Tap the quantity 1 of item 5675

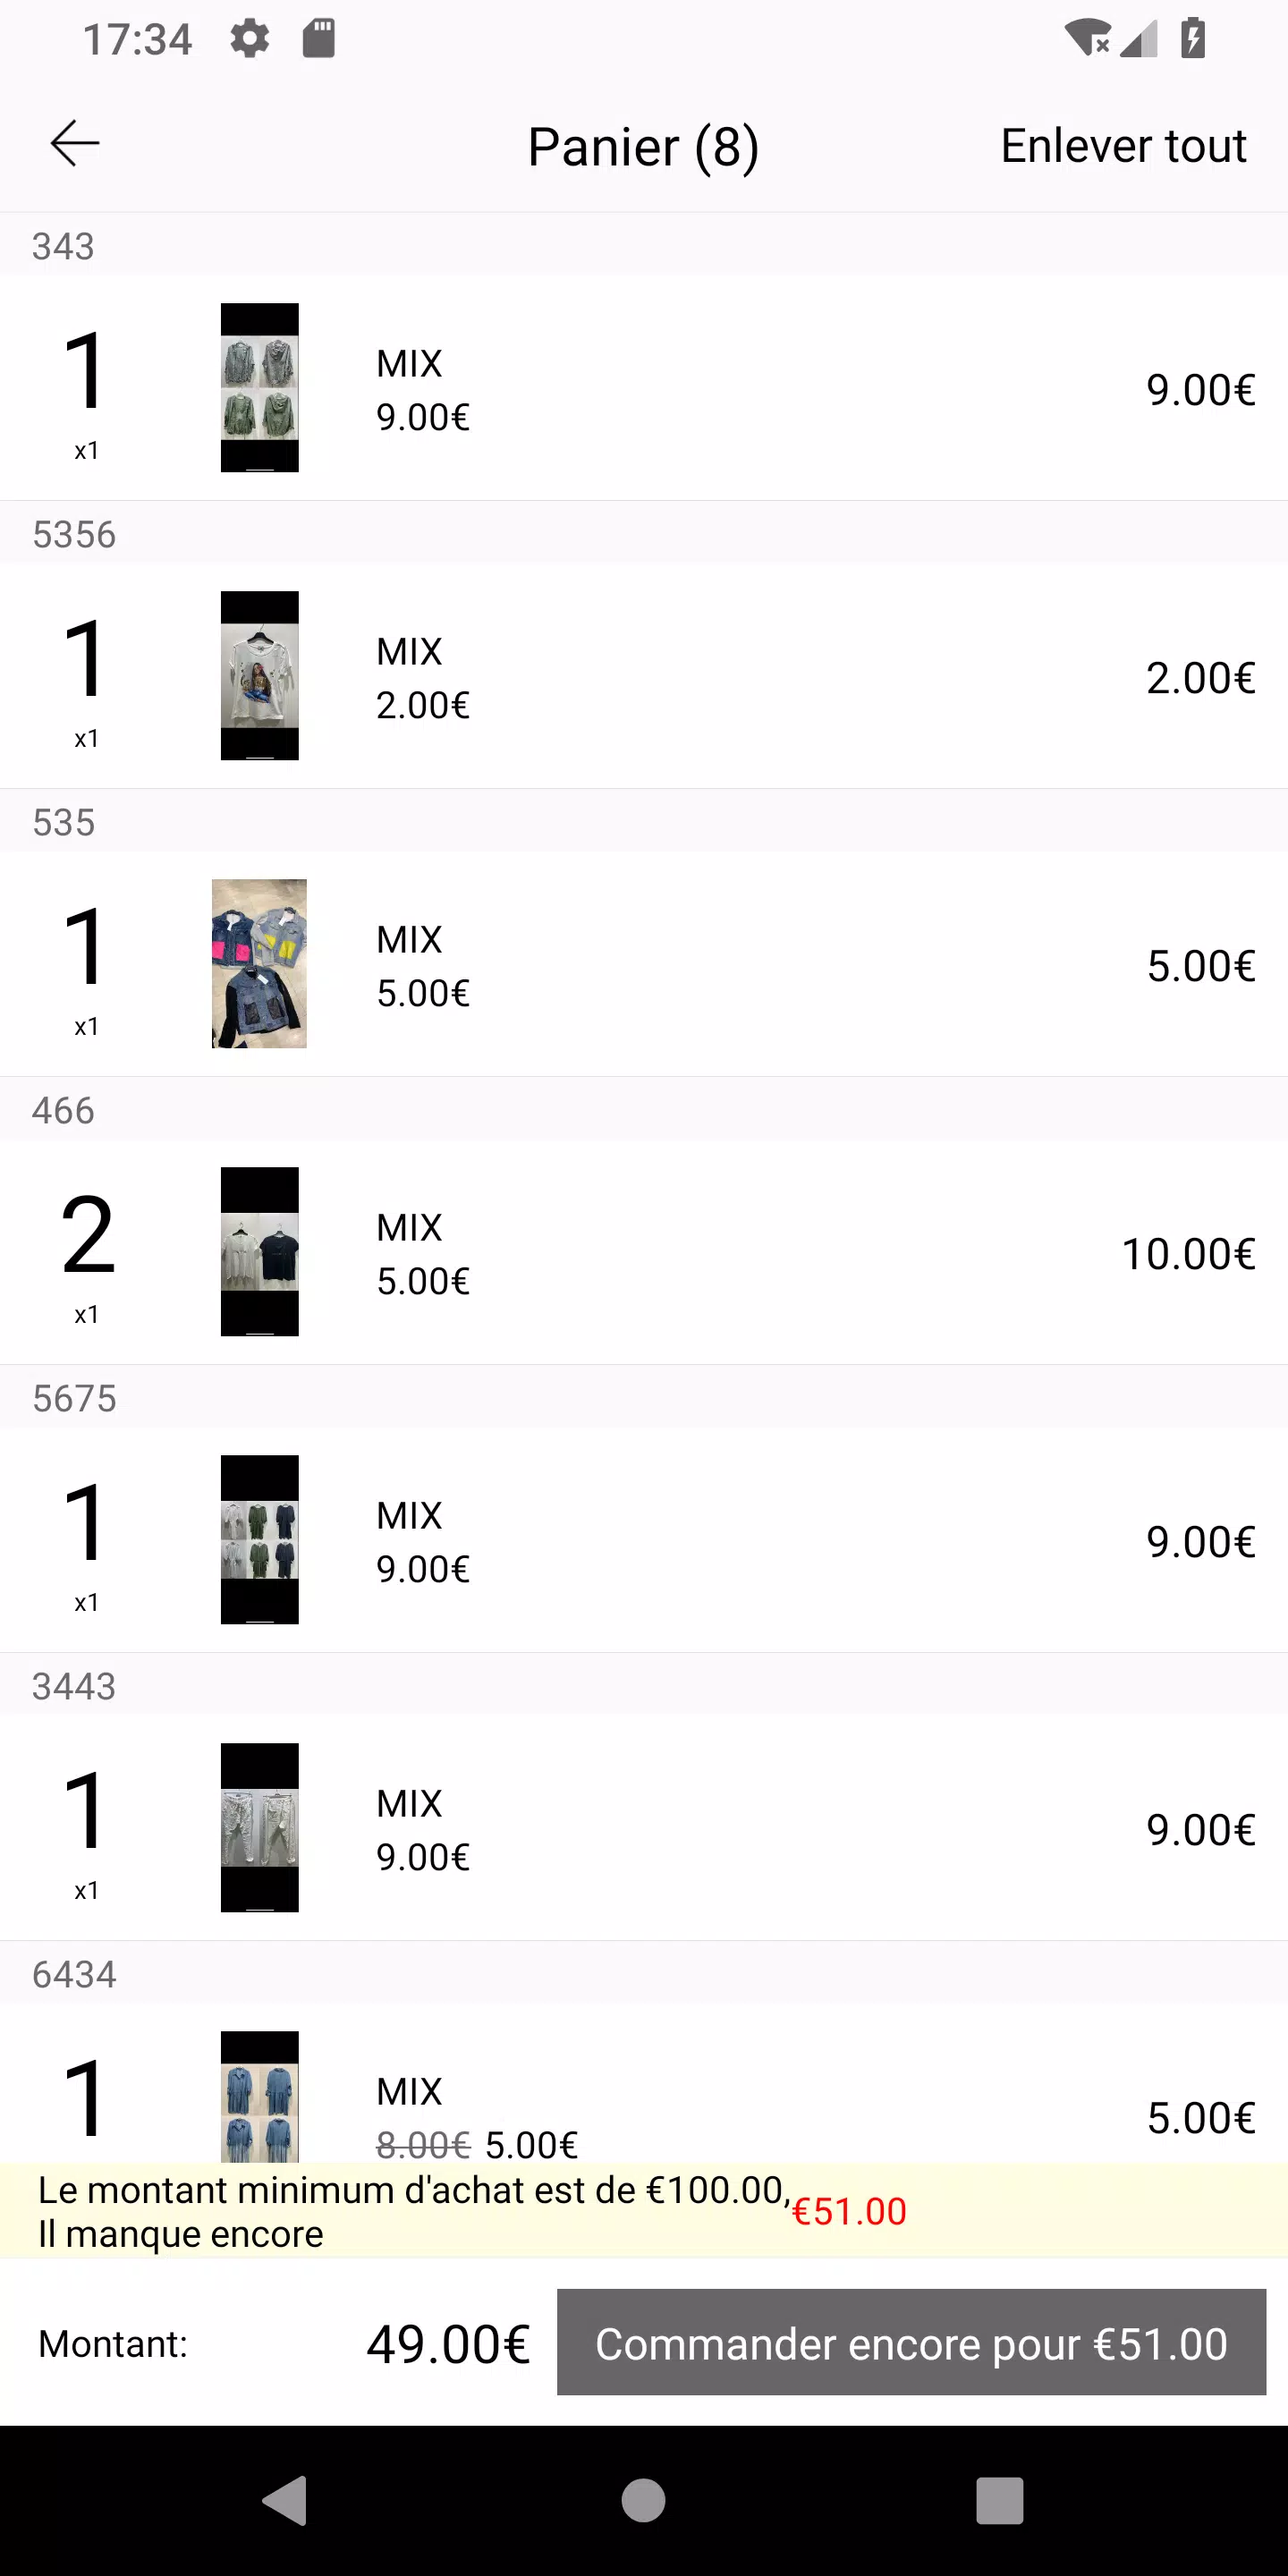85,1525
